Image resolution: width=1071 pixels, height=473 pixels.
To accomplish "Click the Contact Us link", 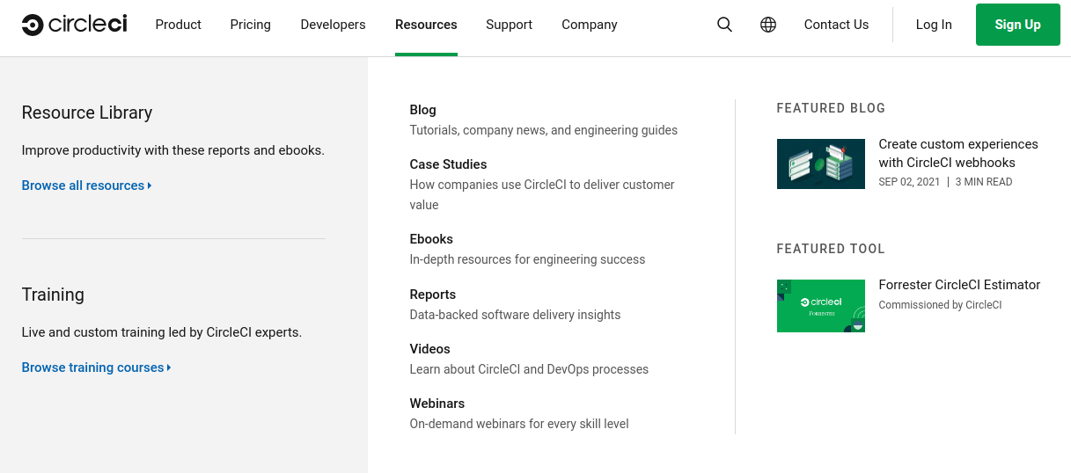I will point(836,25).
